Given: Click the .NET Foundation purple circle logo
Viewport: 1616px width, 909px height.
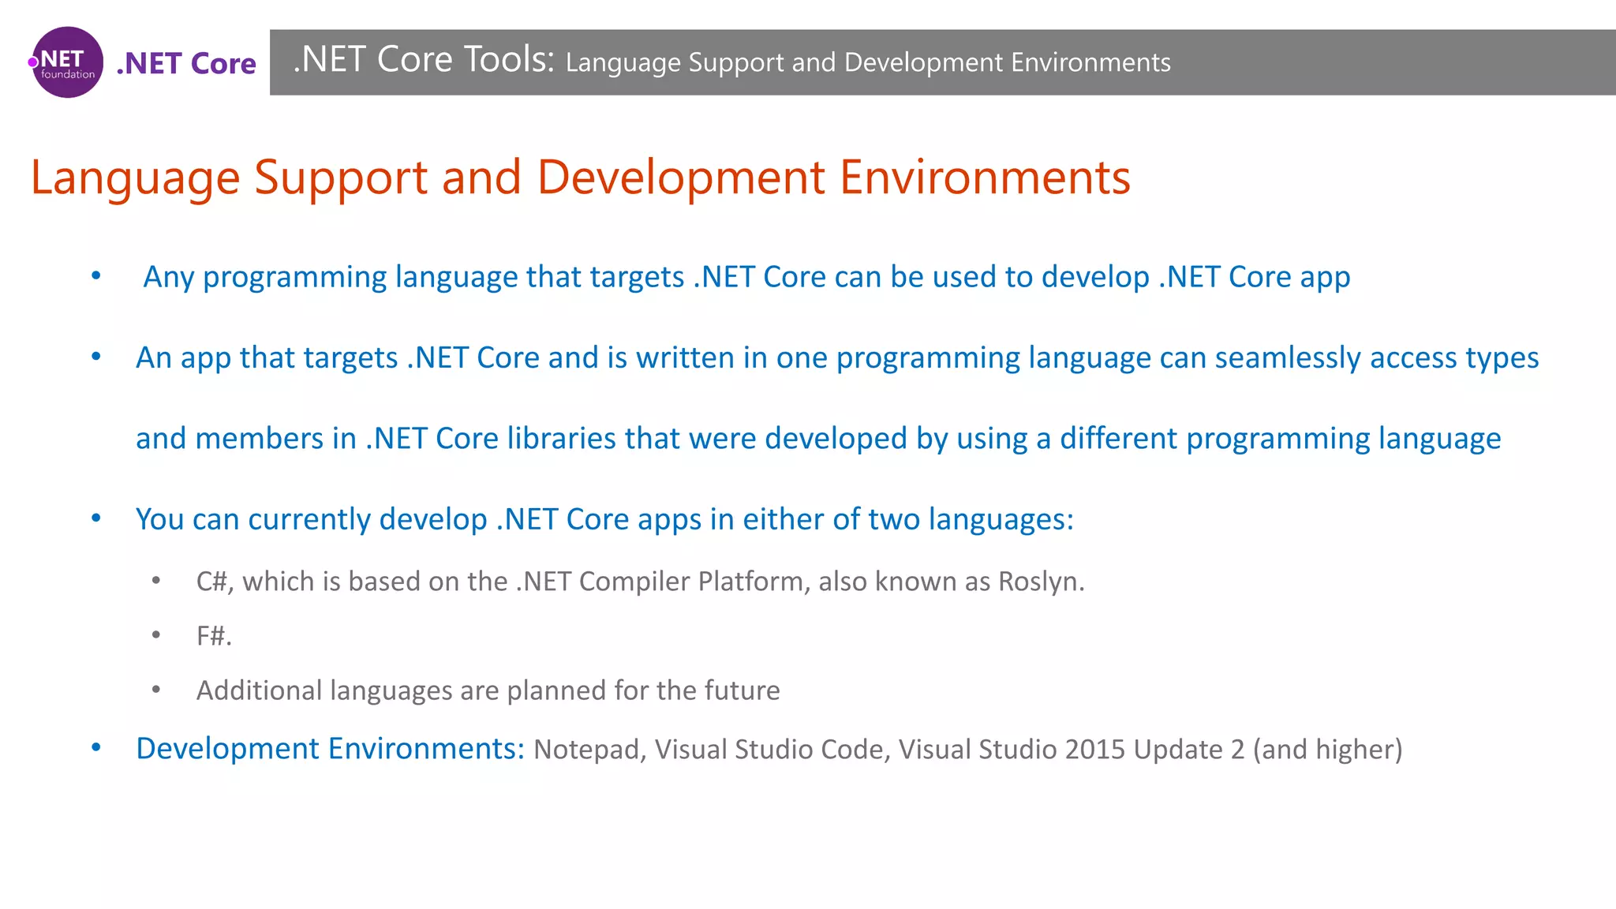Looking at the screenshot, I should (x=68, y=62).
